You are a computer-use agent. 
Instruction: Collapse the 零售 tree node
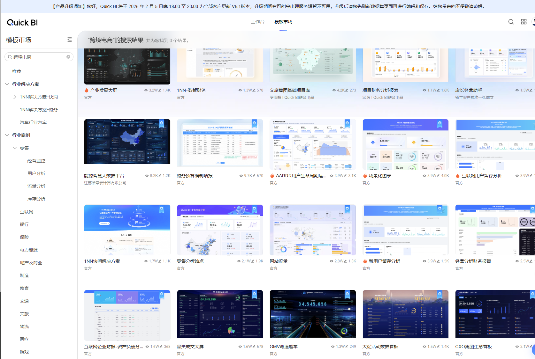tap(15, 148)
